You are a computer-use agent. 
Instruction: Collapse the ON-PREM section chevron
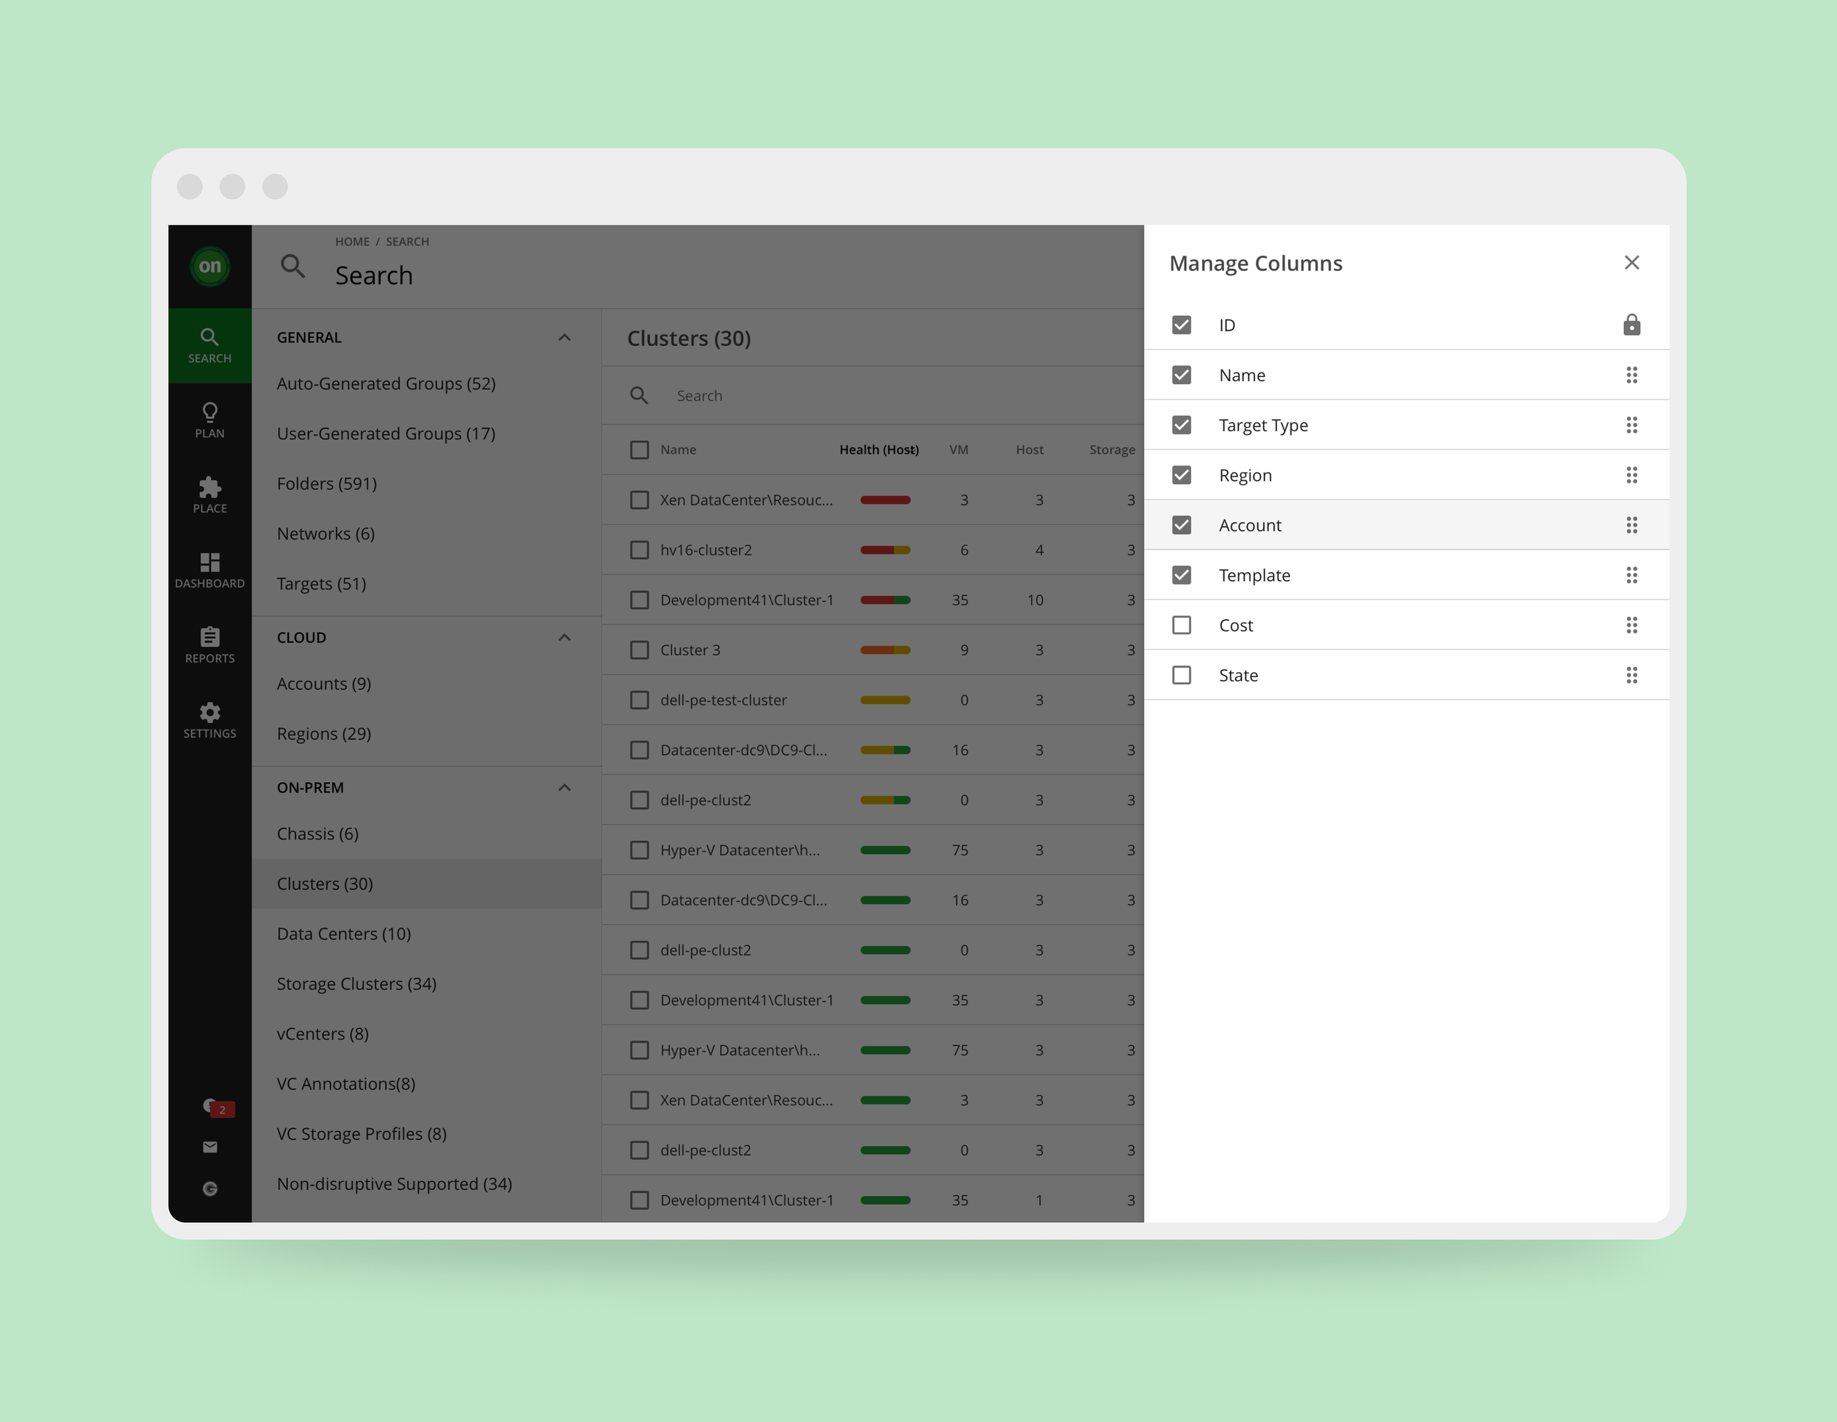click(x=564, y=788)
